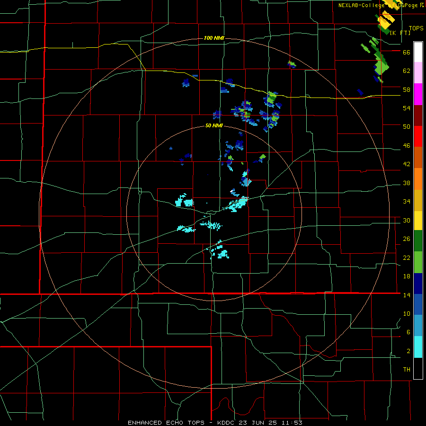Click the "TH" legend label
426x426 pixels.
coord(407,370)
